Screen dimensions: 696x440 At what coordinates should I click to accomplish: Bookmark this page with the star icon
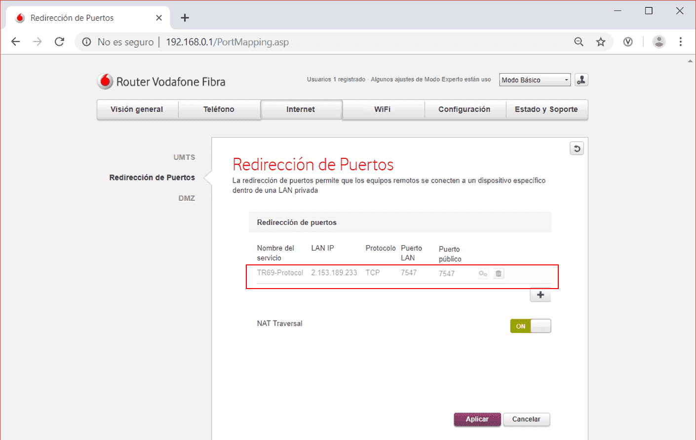pyautogui.click(x=600, y=42)
